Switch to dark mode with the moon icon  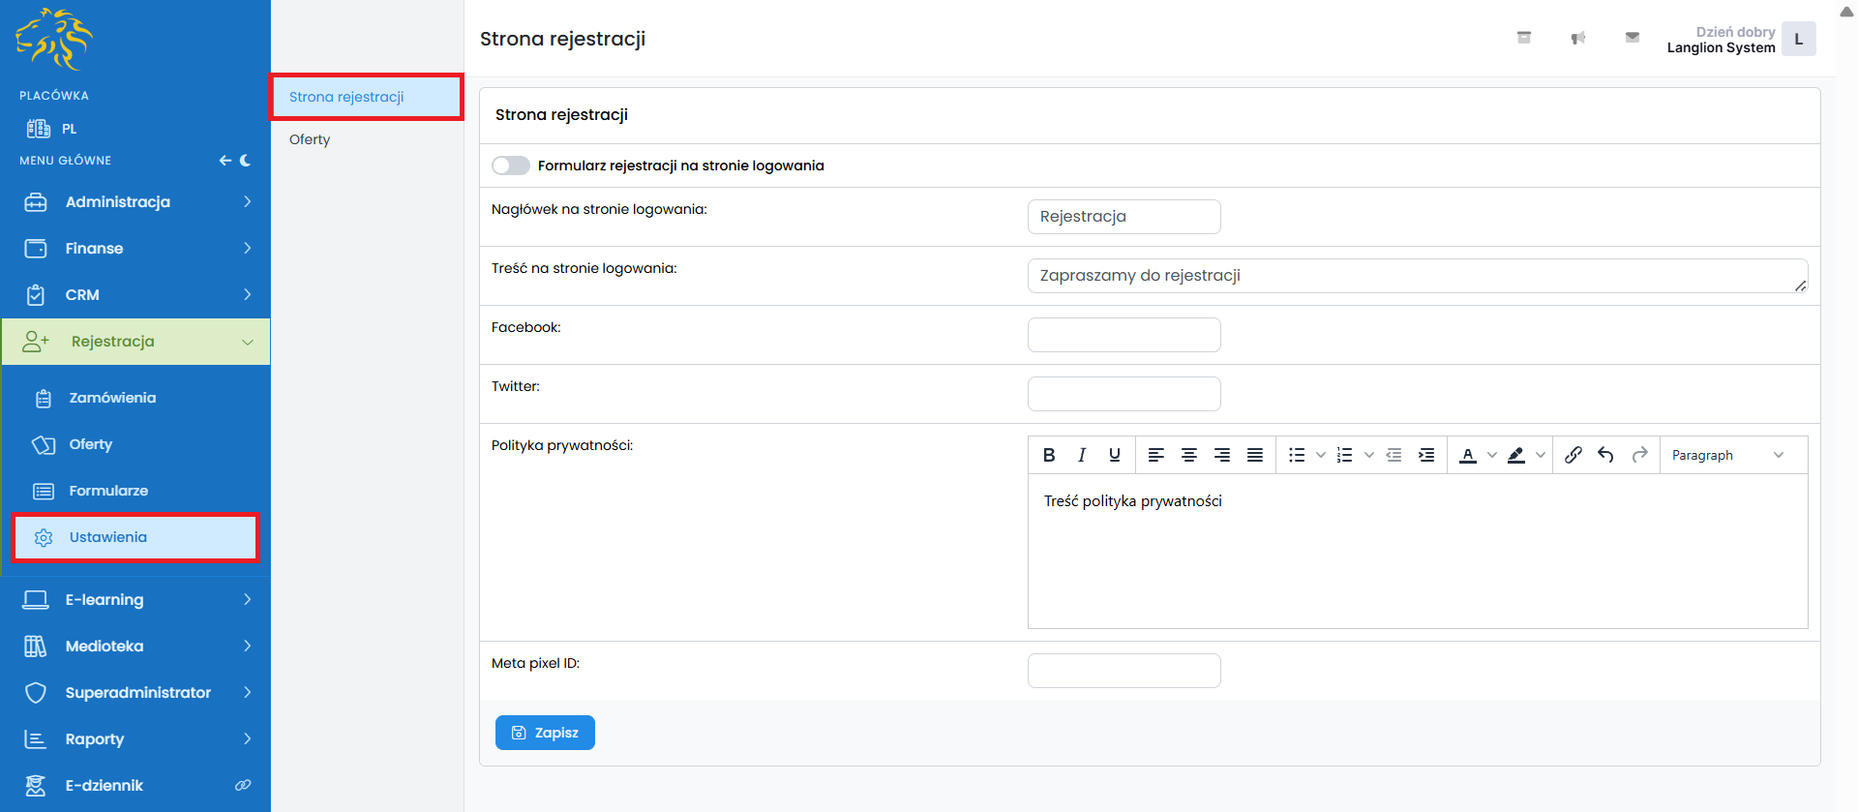[246, 161]
